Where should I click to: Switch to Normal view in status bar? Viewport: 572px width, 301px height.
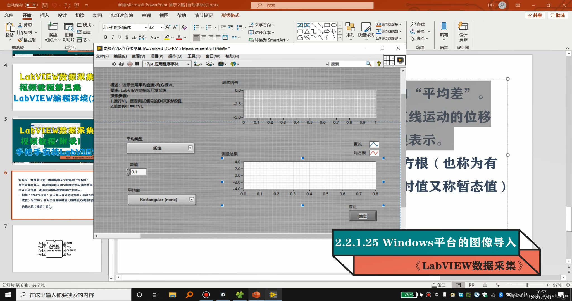point(458,285)
